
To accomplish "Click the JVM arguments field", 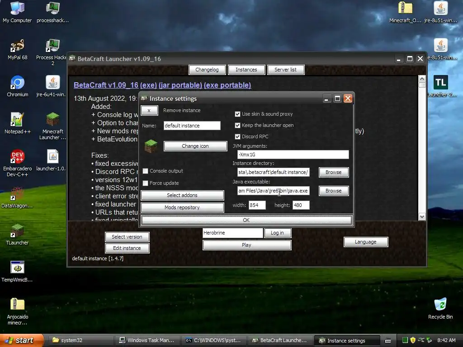I will click(x=293, y=155).
